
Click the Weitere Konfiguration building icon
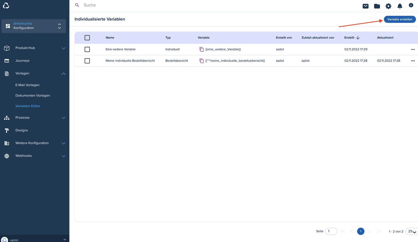tap(7, 143)
